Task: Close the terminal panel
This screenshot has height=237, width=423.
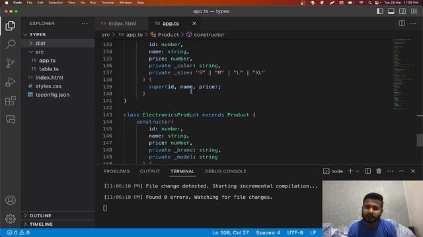Action: (x=413, y=171)
